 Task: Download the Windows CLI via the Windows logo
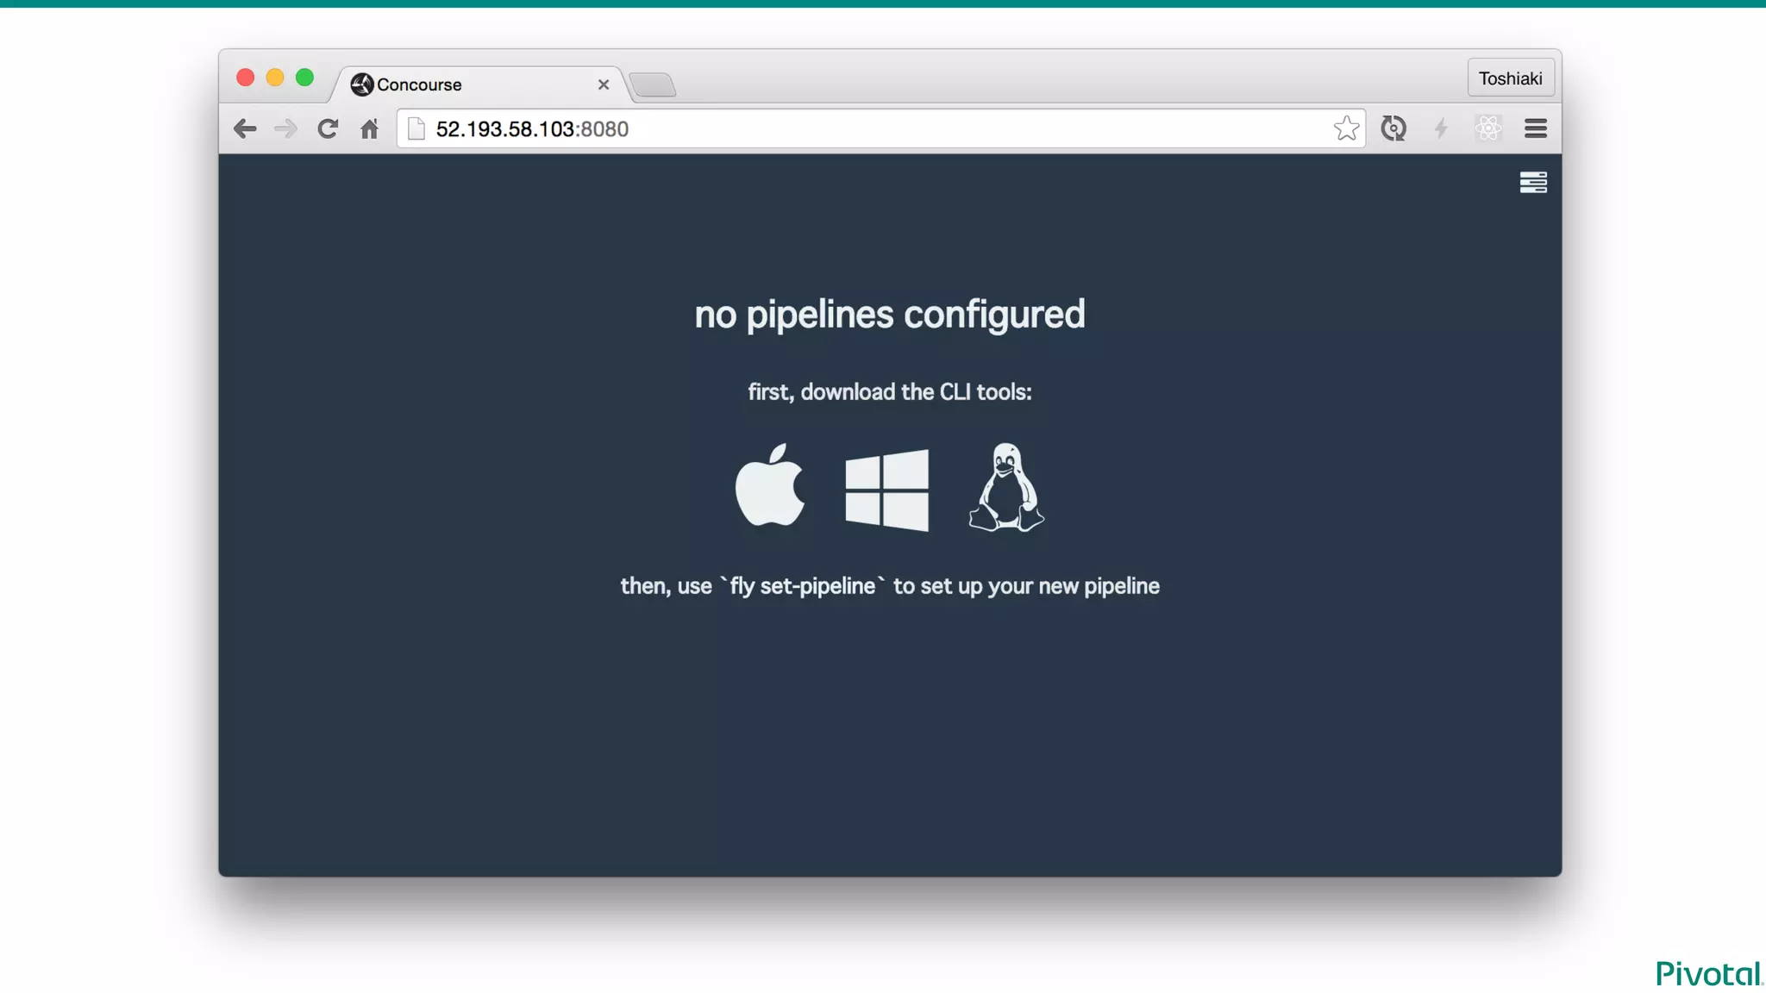[x=886, y=489]
